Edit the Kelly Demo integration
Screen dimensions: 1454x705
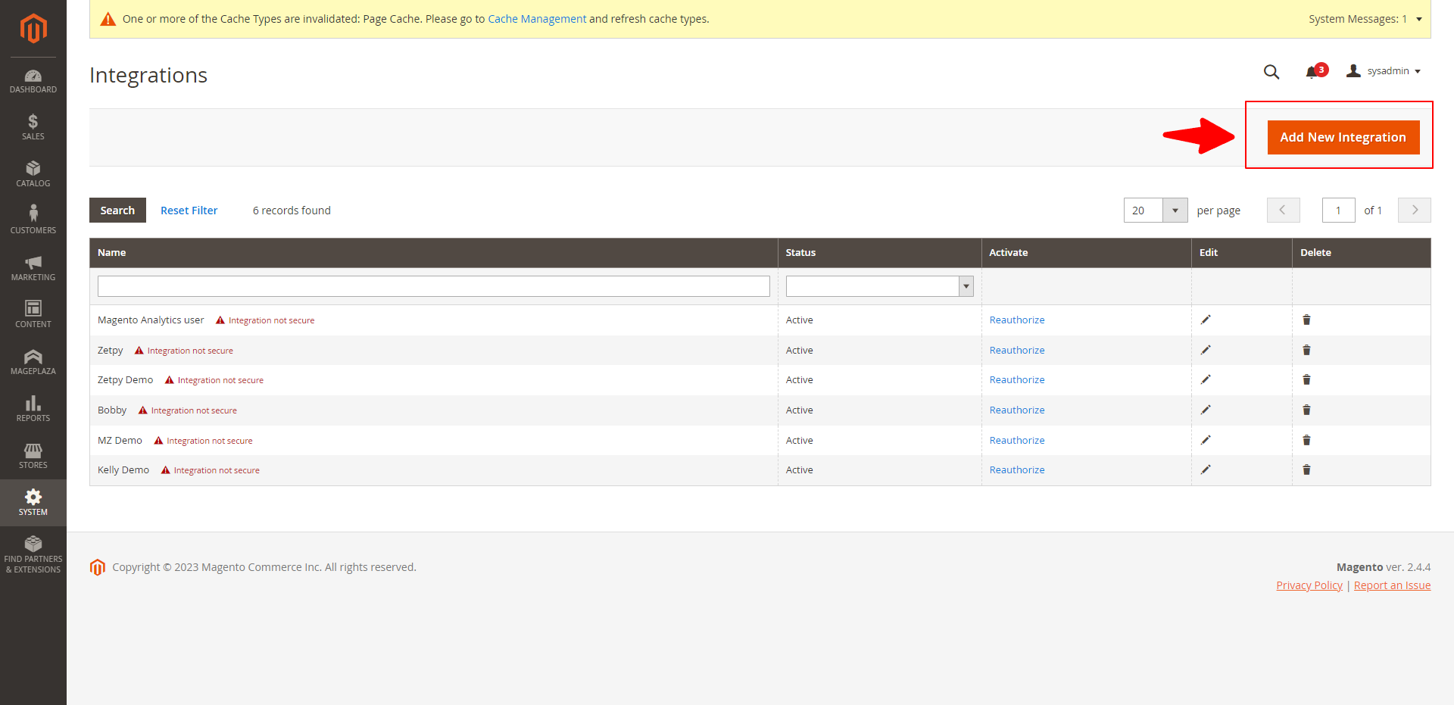pos(1206,469)
